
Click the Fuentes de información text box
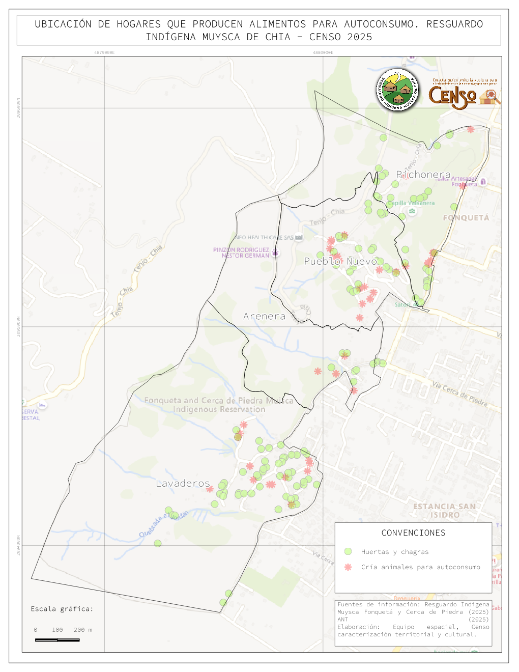point(413,619)
